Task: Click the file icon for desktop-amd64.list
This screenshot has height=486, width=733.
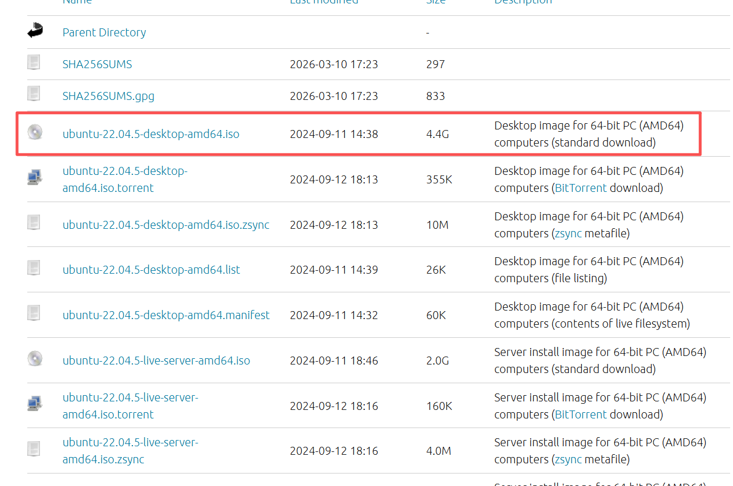Action: click(34, 267)
